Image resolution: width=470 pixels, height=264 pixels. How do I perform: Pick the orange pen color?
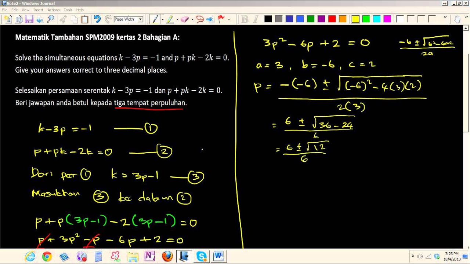(x=343, y=19)
